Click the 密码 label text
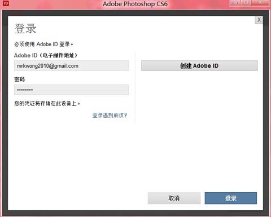The height and width of the screenshot is (217, 271). (19, 79)
